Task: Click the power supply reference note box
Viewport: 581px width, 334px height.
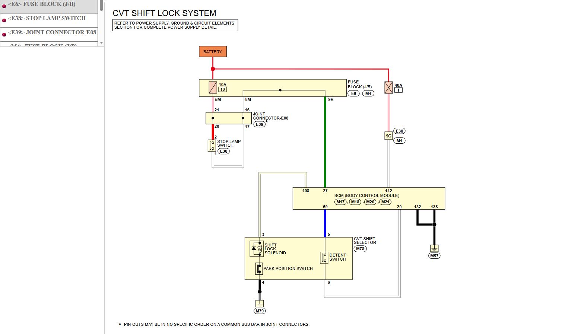Action: [175, 25]
